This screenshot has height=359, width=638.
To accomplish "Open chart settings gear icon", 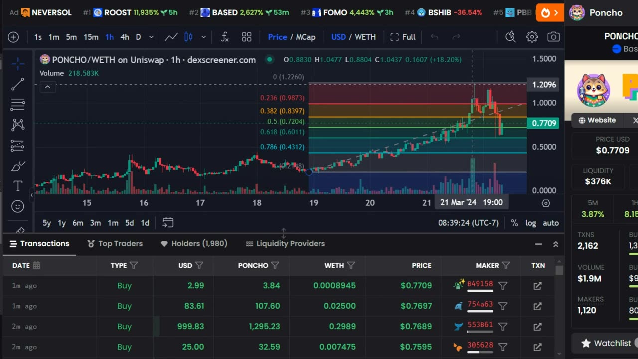I will point(532,37).
